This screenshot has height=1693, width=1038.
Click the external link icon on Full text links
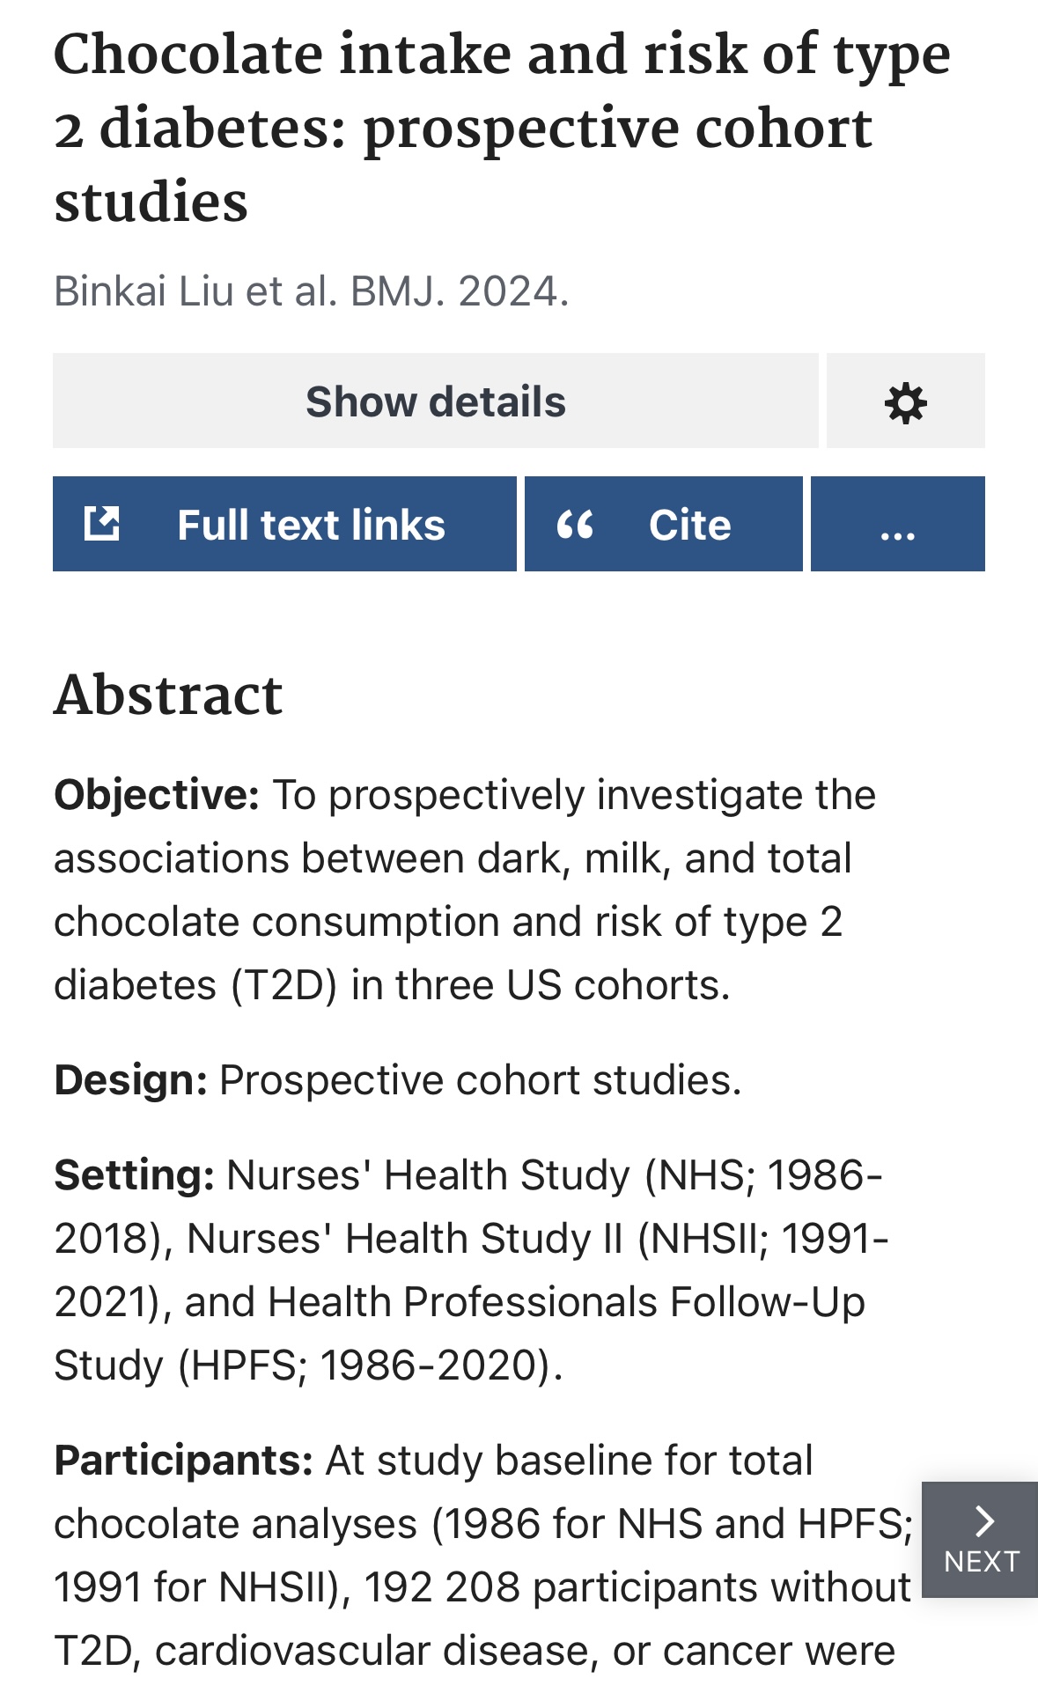pos(101,524)
